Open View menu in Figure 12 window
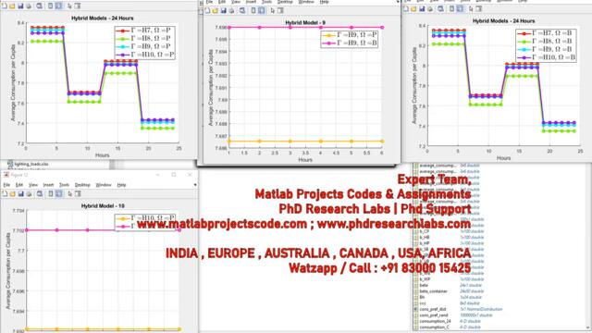The width and height of the screenshot is (592, 333). (33, 185)
